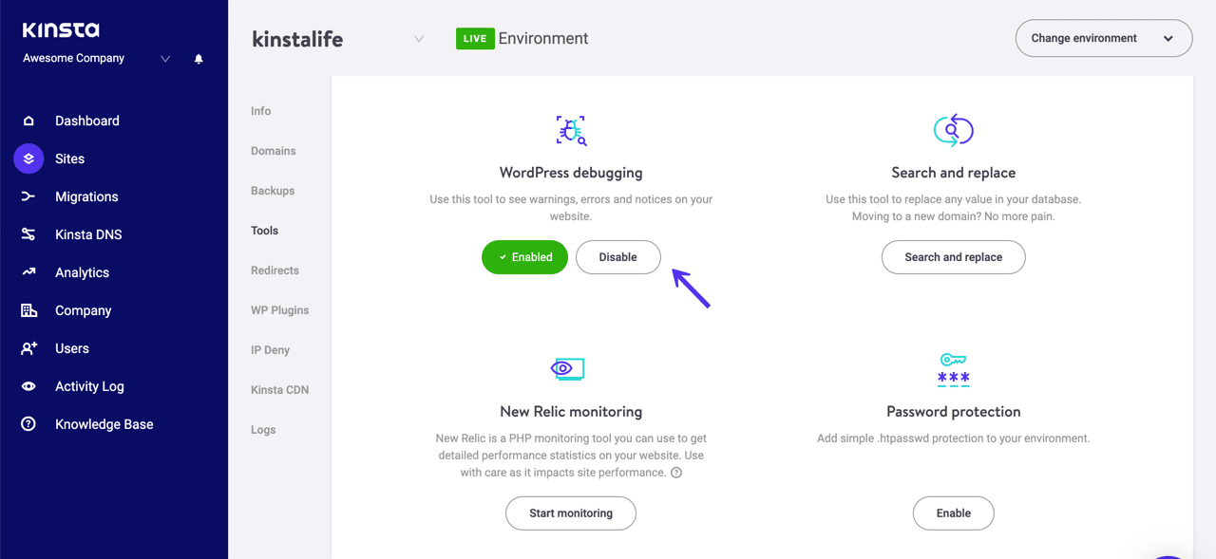This screenshot has height=559, width=1216.
Task: Open the kinstalife site selector chevron
Action: click(419, 39)
